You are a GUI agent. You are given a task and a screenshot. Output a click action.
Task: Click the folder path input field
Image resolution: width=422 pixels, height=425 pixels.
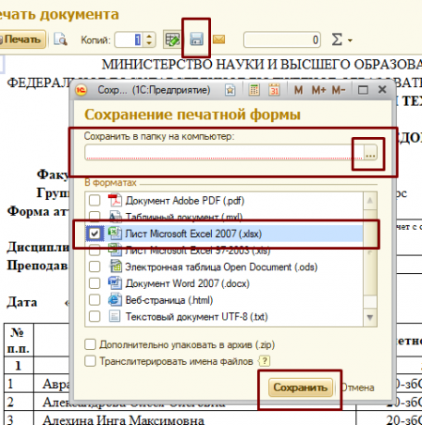point(224,153)
